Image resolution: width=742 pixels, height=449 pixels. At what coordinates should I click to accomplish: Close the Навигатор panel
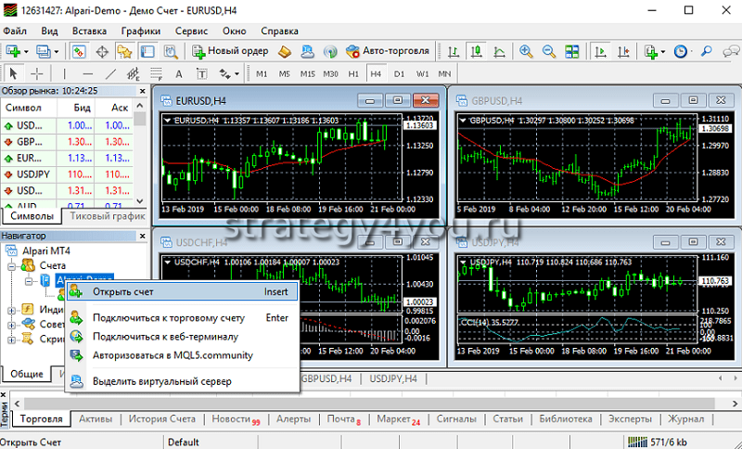pyautogui.click(x=141, y=237)
